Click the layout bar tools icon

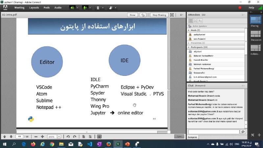(252, 135)
